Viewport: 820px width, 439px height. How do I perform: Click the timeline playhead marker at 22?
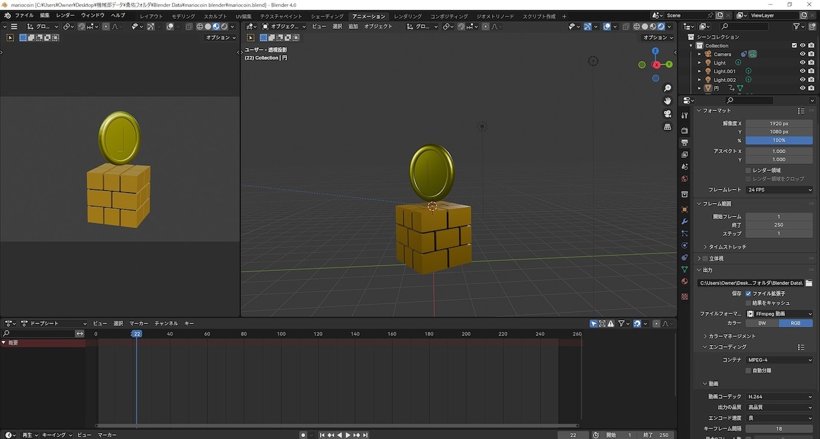pos(136,334)
